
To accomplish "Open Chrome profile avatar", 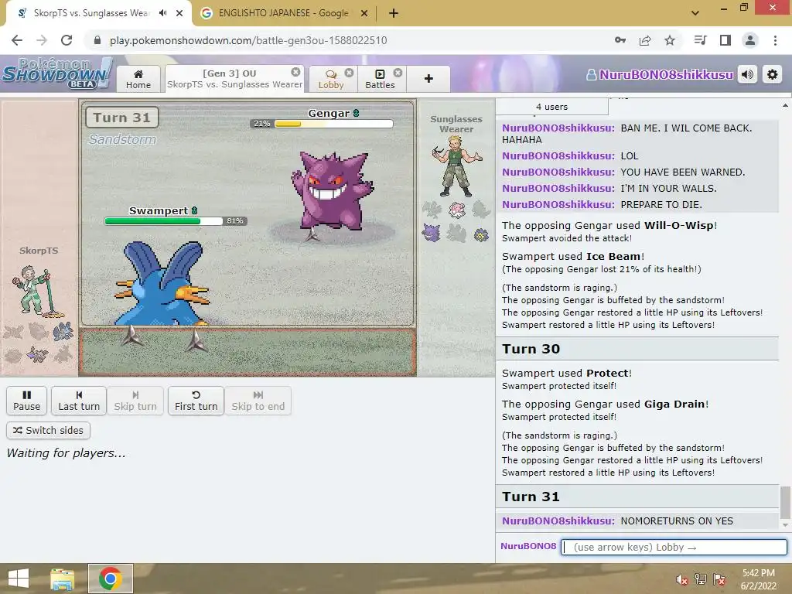I will [x=750, y=40].
